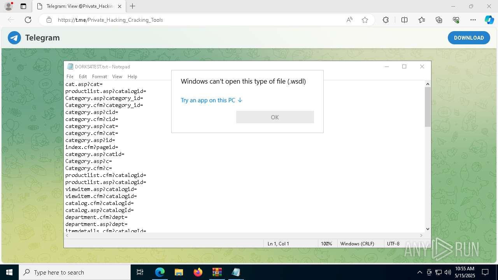The image size is (498, 280).
Task: Click the 100% zoom status entry
Action: [326, 244]
